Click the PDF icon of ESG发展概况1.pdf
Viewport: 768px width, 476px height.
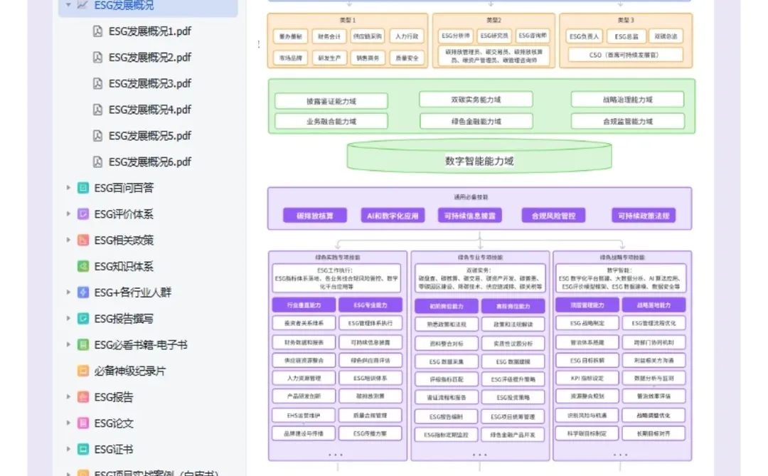click(x=97, y=31)
